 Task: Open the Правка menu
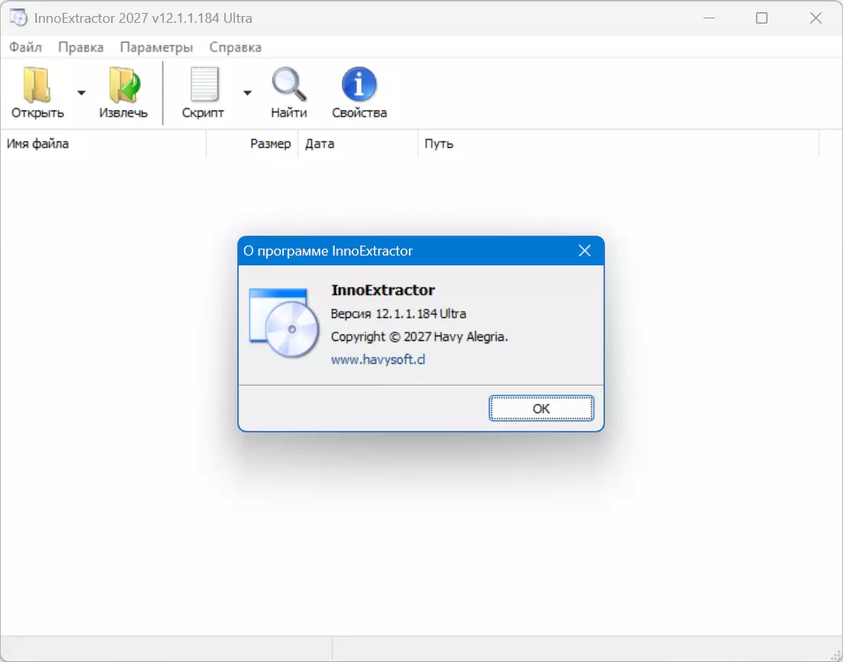(x=81, y=47)
